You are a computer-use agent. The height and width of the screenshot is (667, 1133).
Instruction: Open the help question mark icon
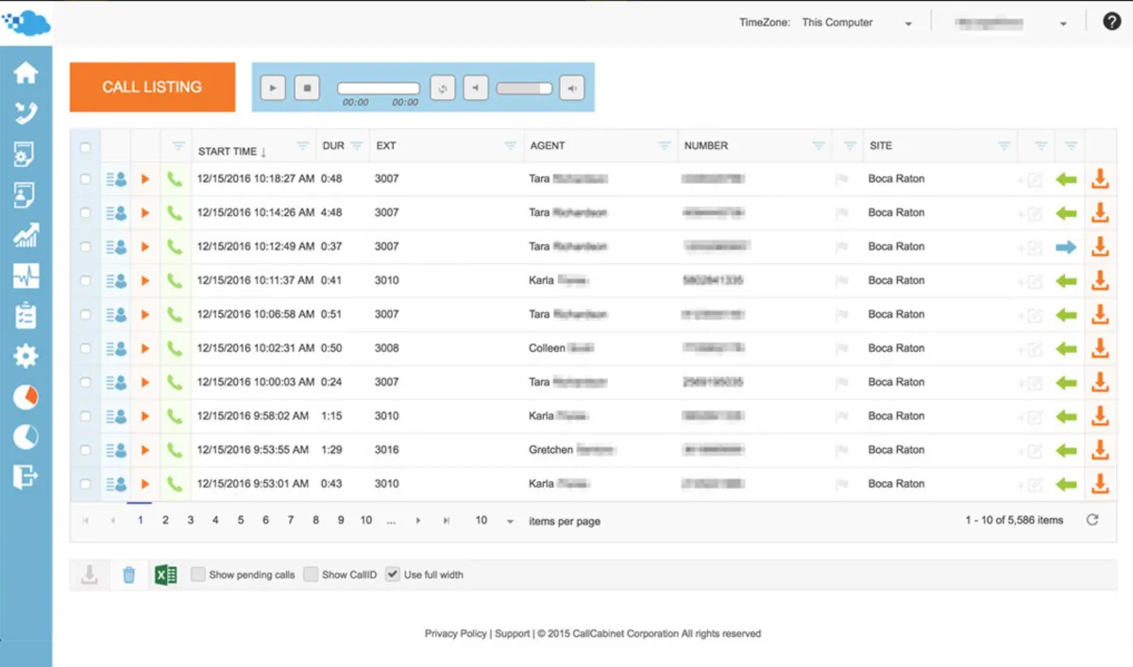(1111, 22)
